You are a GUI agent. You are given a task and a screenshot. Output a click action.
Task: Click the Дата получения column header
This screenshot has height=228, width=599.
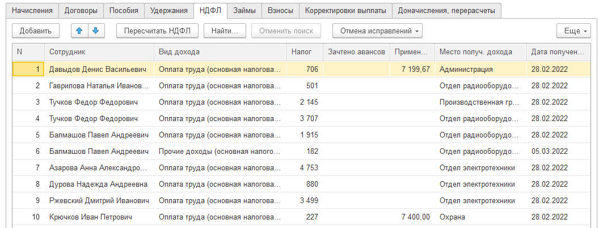click(558, 52)
